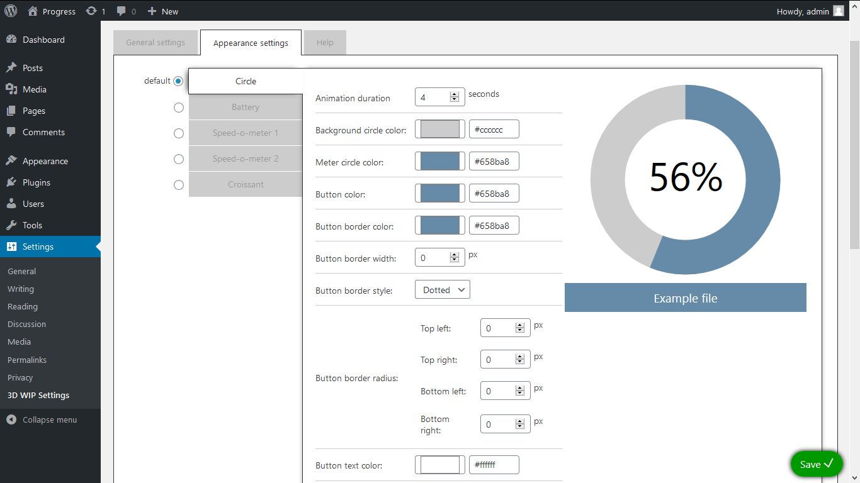Click the Users person icon
Screen dimensions: 860x483
11,204
